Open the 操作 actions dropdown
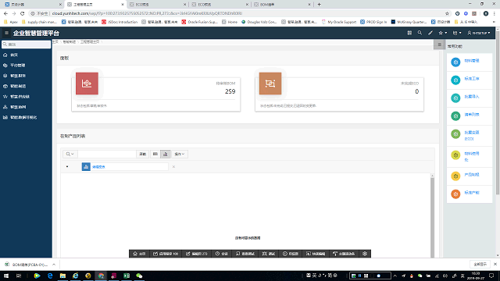The width and height of the screenshot is (500, 281). tap(180, 154)
